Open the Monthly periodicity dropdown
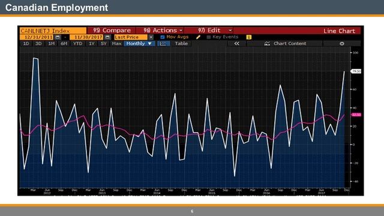384x216 pixels. [139, 44]
